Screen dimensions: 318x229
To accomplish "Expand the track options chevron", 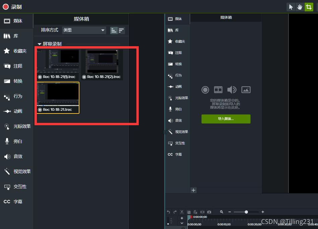I will pyautogui.click(x=182, y=223).
